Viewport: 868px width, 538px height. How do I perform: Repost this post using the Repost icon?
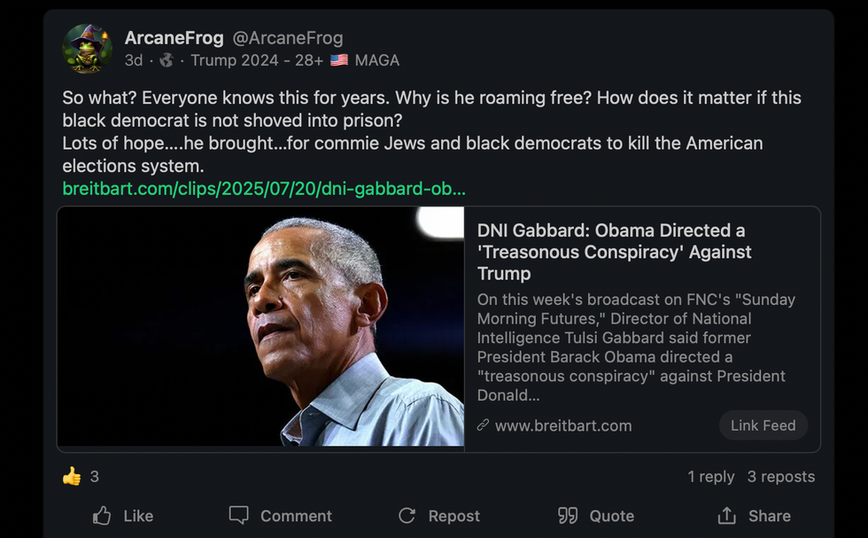tap(439, 516)
